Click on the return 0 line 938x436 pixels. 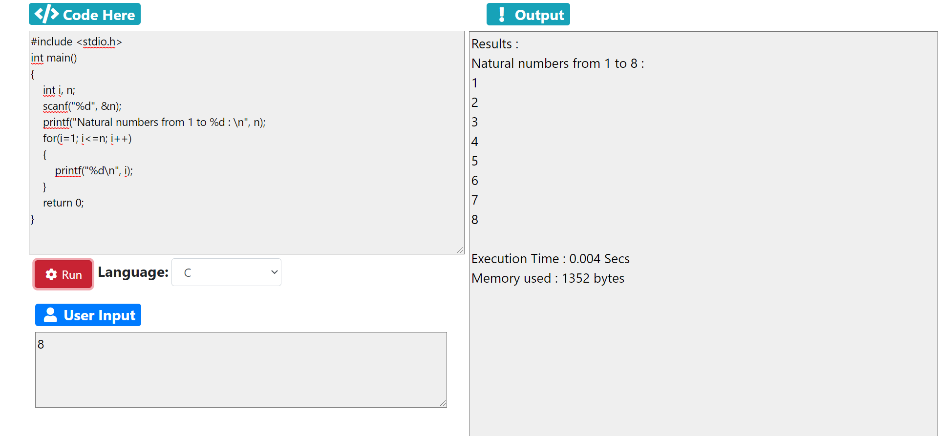[64, 203]
